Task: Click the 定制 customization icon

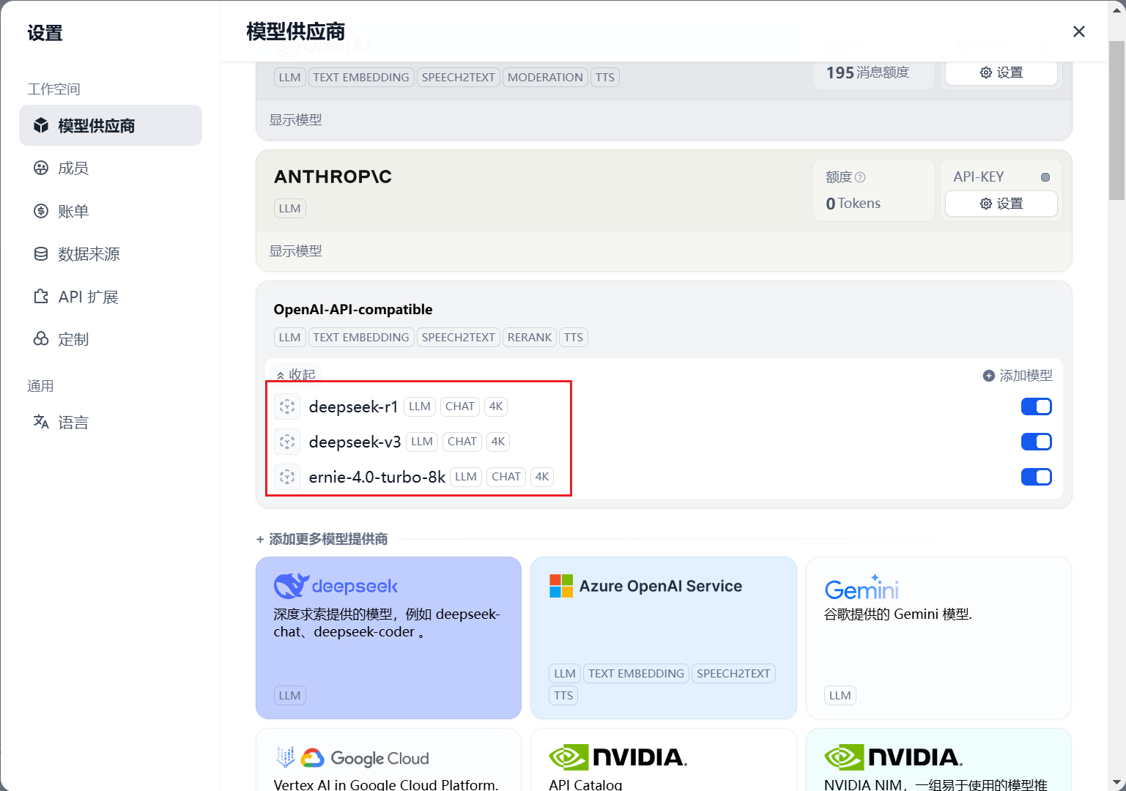Action: click(x=41, y=339)
